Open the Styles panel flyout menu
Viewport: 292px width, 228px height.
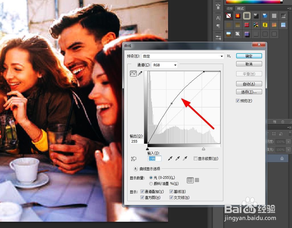(289, 8)
